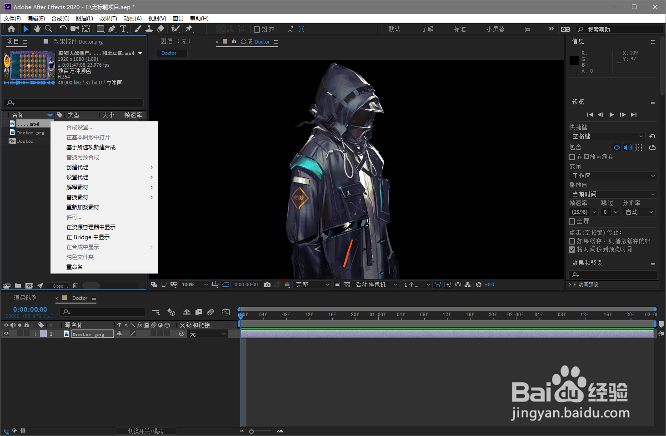Open the composition mini-flowchart in timeline
The width and height of the screenshot is (666, 436).
coord(156,312)
